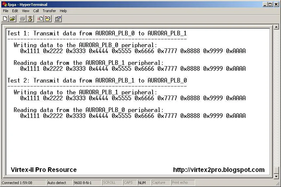The width and height of the screenshot is (281, 187).
Task: Click the Send file toolbar icon
Action: (x=40, y=19)
